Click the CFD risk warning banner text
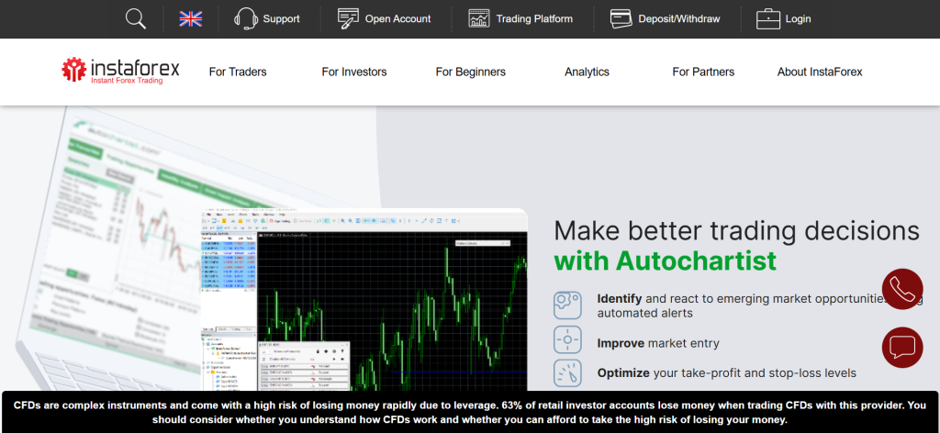 tap(470, 412)
